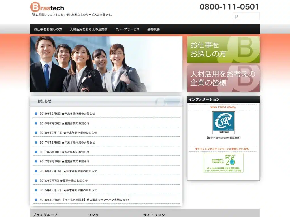Image resolution: width=290 pixels, height=217 pixels.
Task: Open 2017年8月10日 本社移転のお知らせ
Action: (64, 152)
